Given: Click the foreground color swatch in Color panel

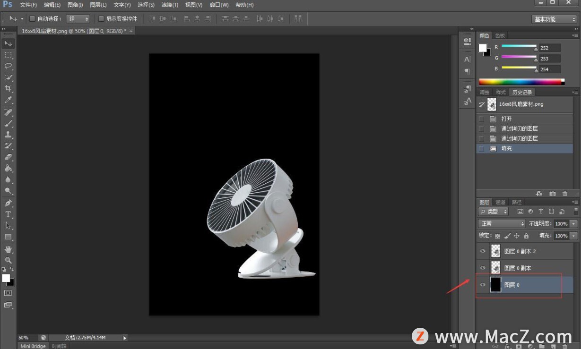Looking at the screenshot, I should tap(482, 48).
